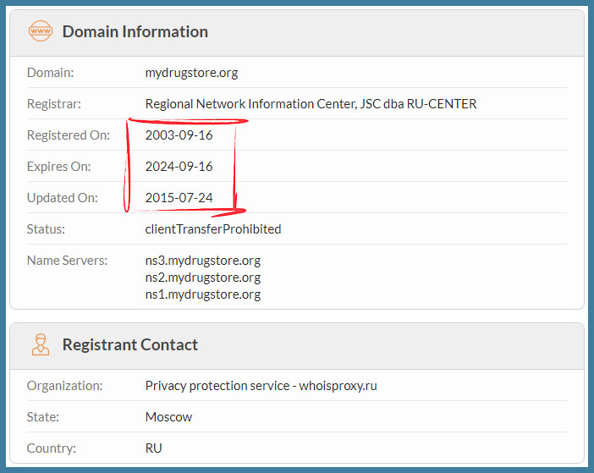Click the Registered On label
The height and width of the screenshot is (473, 594).
[69, 135]
